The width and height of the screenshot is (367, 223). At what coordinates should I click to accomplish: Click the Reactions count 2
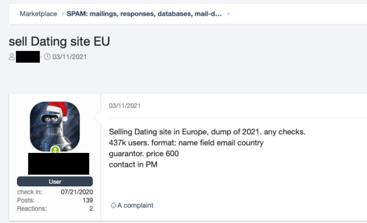click(x=91, y=208)
